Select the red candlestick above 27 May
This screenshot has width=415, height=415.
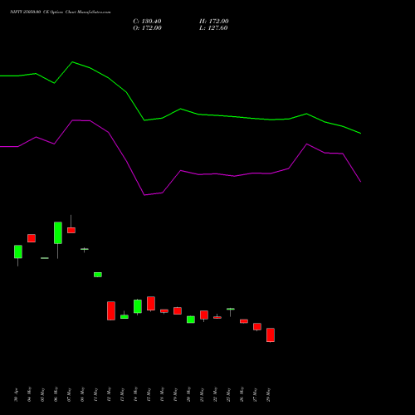[257, 327]
